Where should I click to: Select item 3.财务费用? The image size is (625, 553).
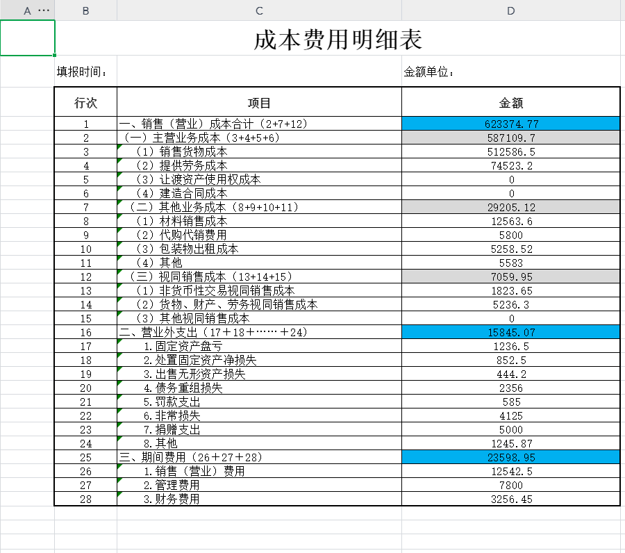pyautogui.click(x=259, y=499)
